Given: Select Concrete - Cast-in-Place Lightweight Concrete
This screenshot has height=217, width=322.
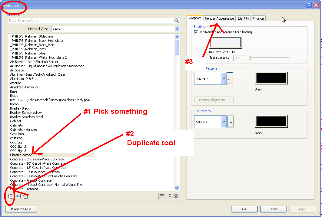Looking at the screenshot, I should pos(44,176).
